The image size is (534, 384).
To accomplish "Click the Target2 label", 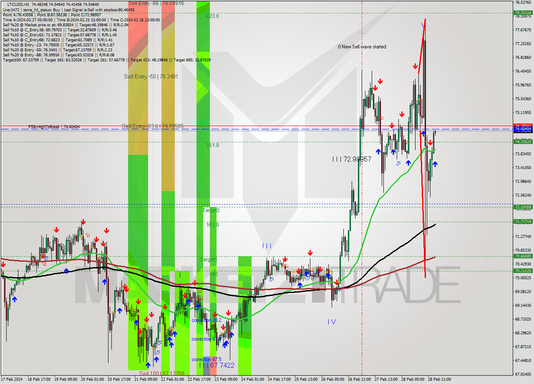I will click(x=211, y=210).
